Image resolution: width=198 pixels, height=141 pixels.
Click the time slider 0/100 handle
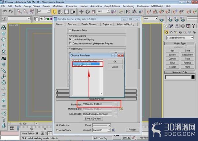tap(23, 124)
